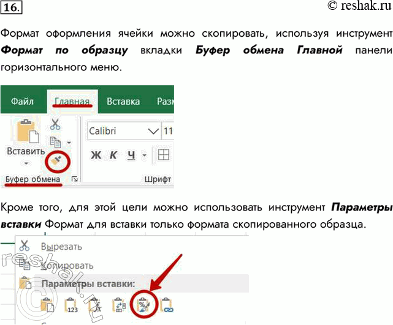Click the large Вставить clipboard icon
Screen dimensions: 393x325
[x=28, y=132]
